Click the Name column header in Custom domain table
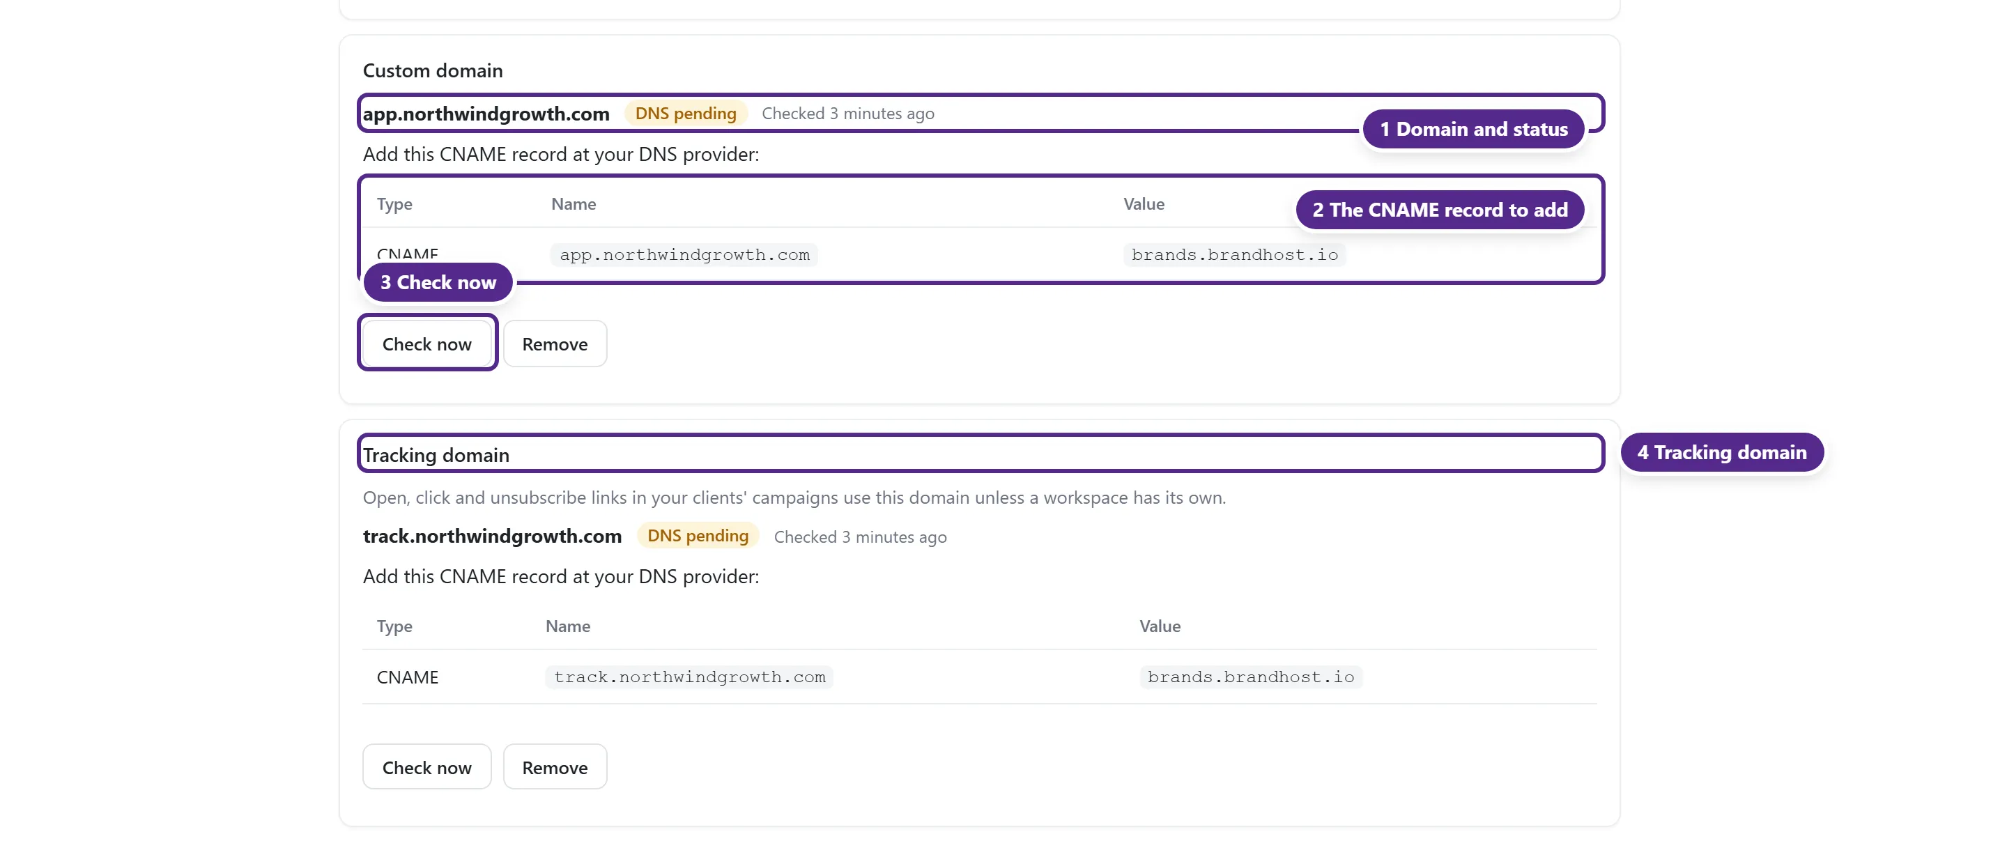Image resolution: width=2007 pixels, height=857 pixels. pyautogui.click(x=574, y=204)
